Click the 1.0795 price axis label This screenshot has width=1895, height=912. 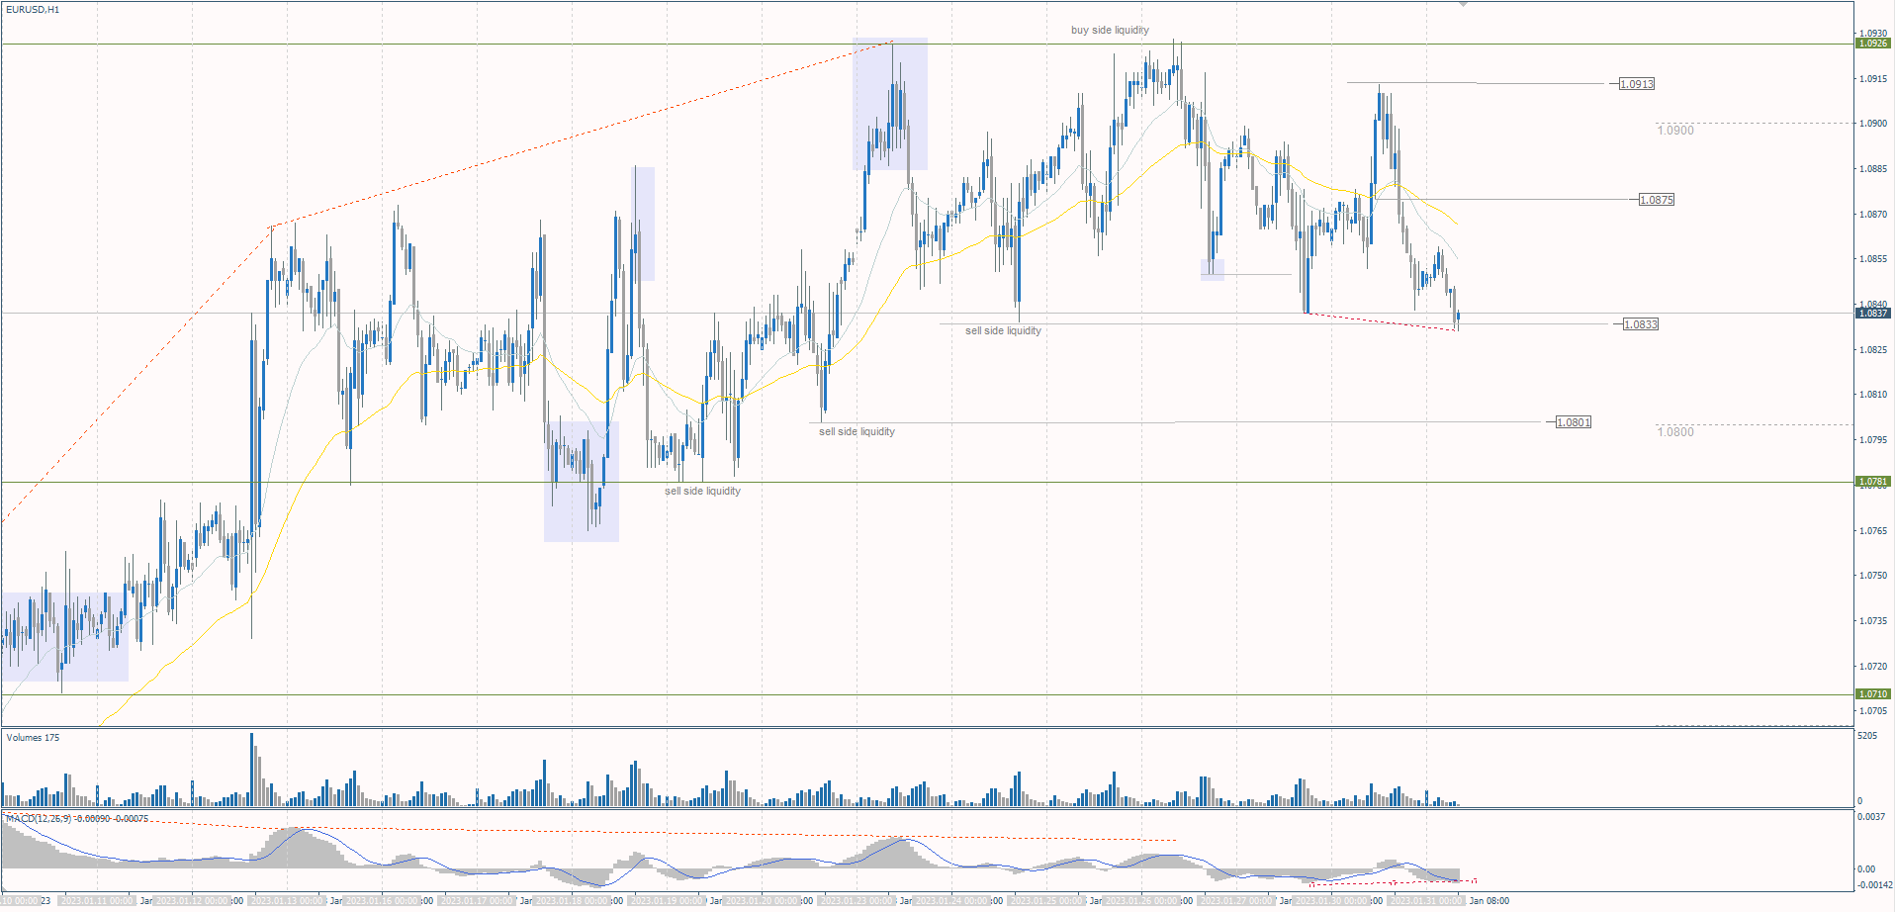click(1873, 440)
